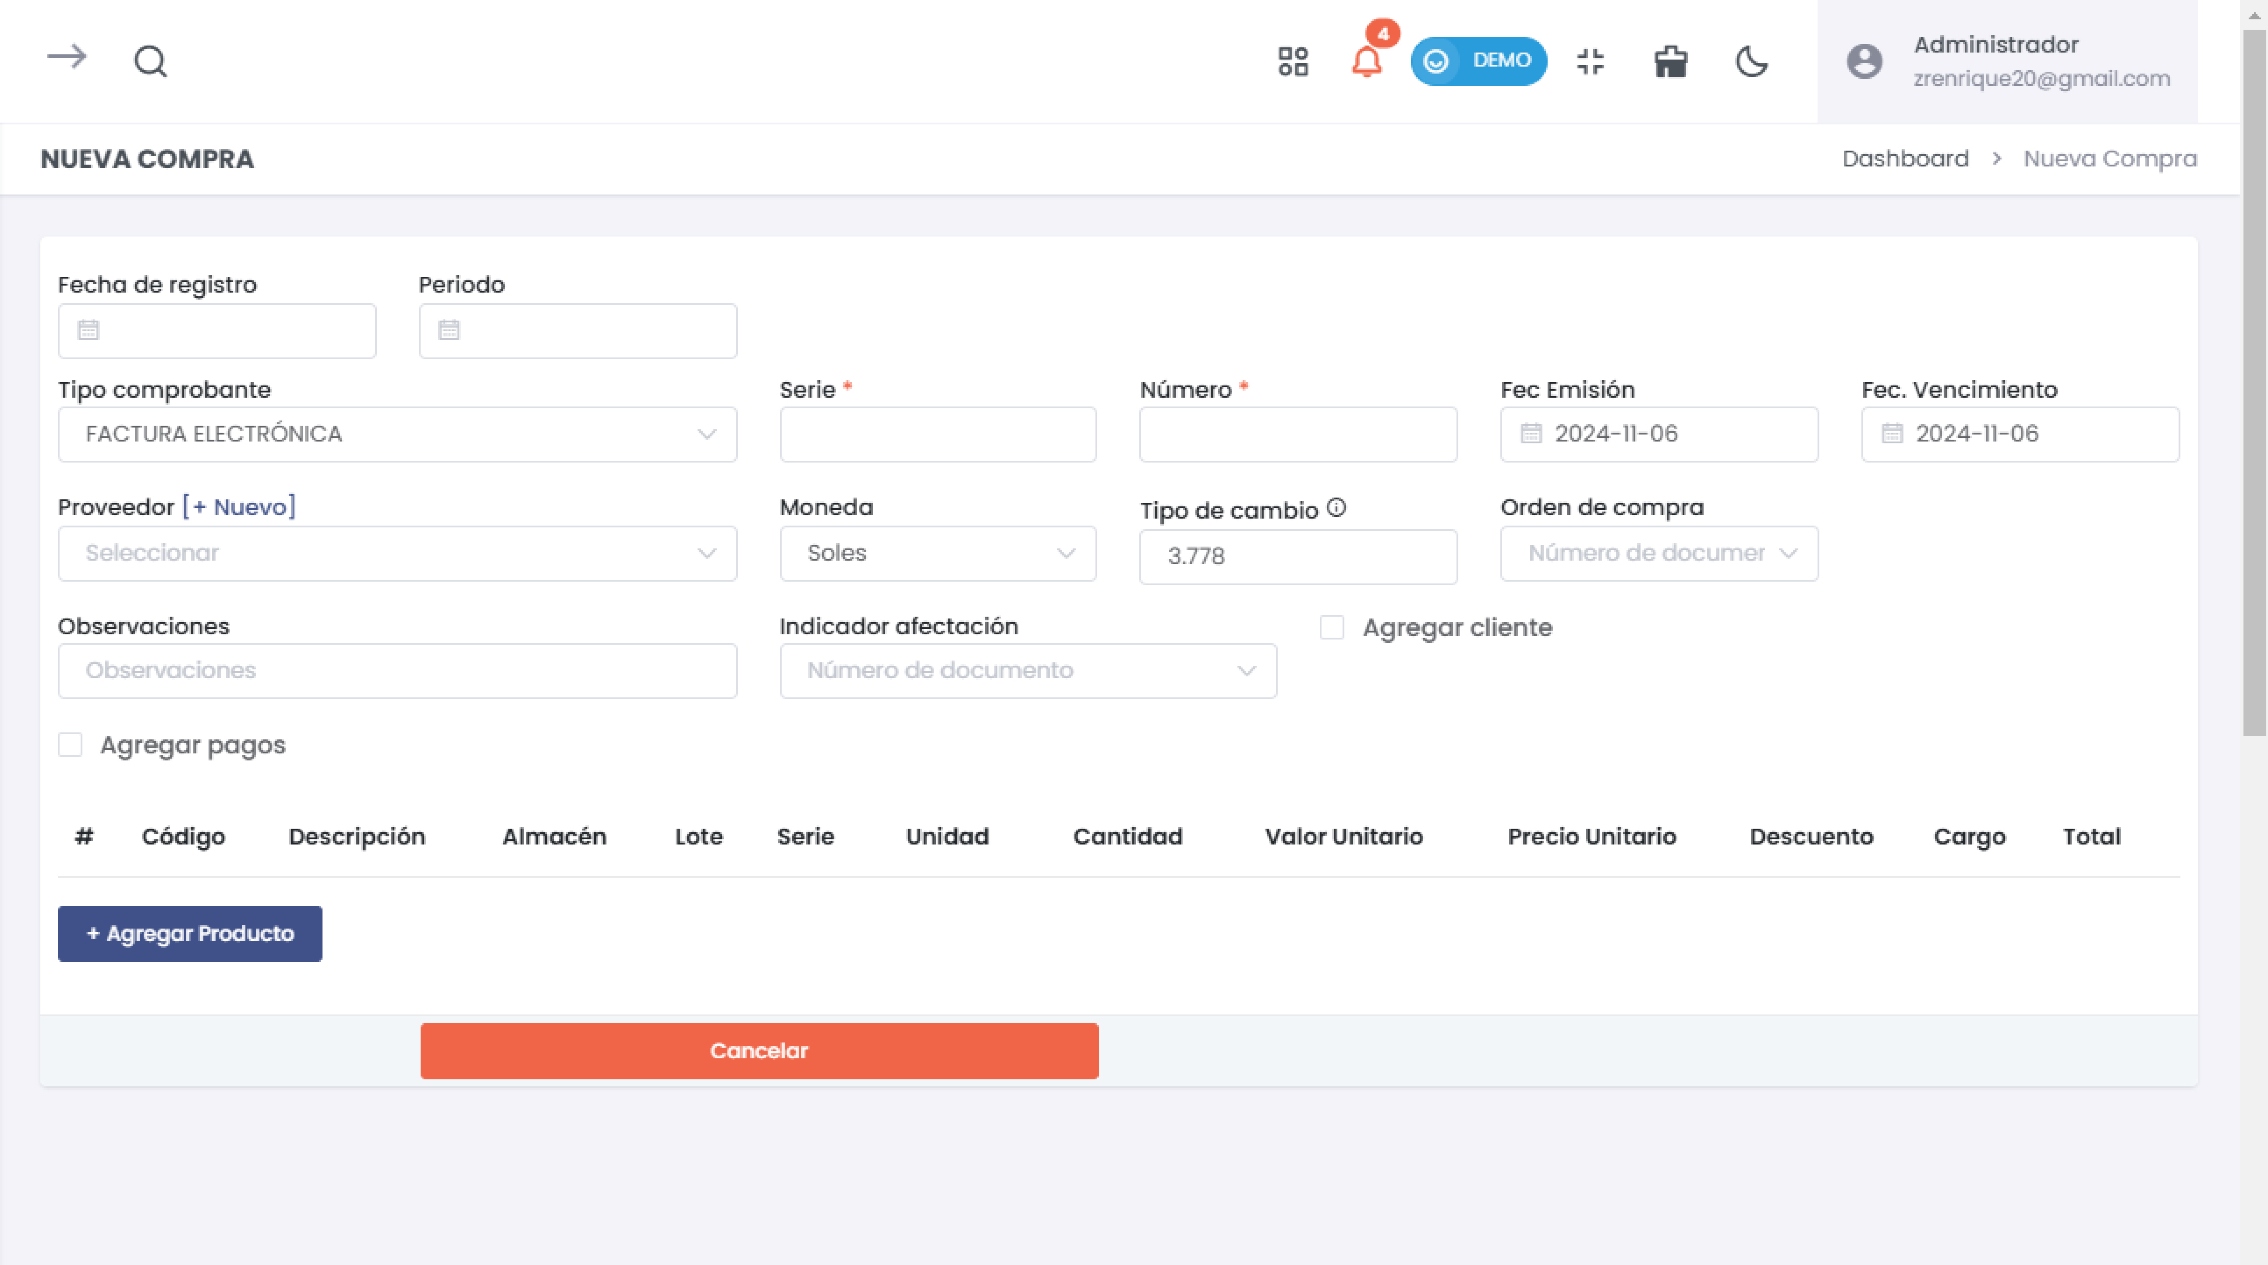Image resolution: width=2268 pixels, height=1265 pixels.
Task: Click the DEMO toggle button
Action: coord(1478,61)
